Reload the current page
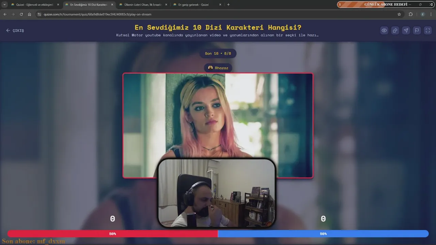The width and height of the screenshot is (436, 245). (x=21, y=14)
